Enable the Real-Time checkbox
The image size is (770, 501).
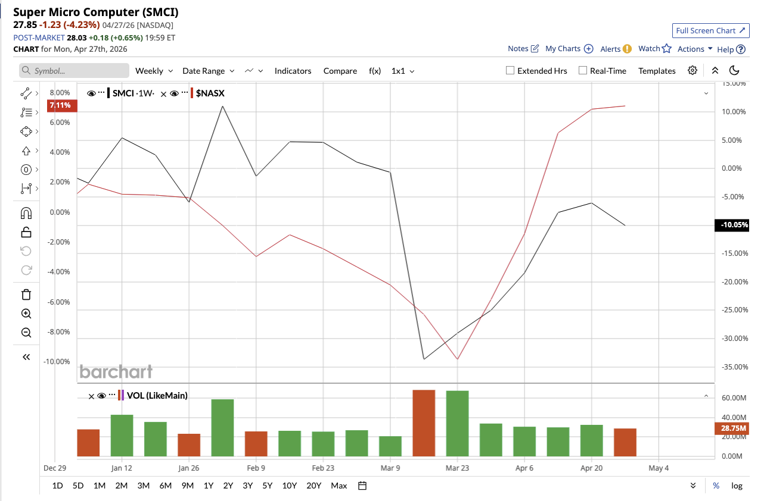(583, 70)
